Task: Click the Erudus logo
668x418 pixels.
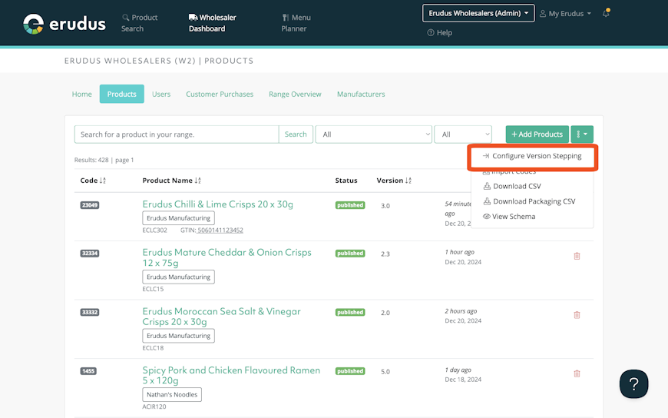Action: [x=64, y=24]
